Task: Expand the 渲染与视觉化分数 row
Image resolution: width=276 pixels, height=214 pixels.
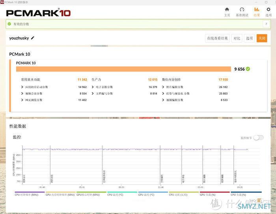Action: click(163, 94)
